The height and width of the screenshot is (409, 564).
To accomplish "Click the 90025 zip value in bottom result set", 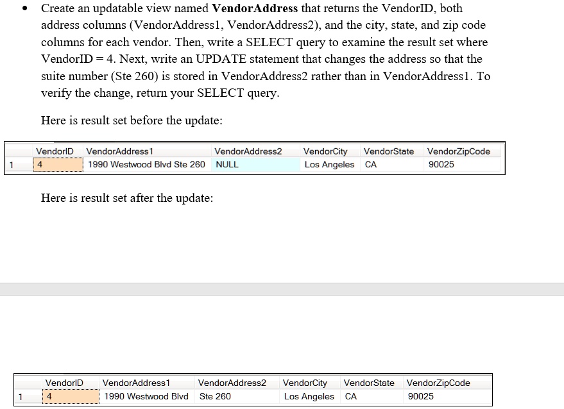I will click(x=420, y=396).
